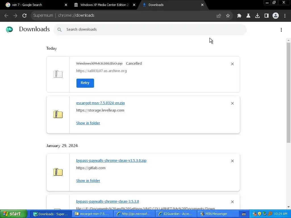Click the scrollbar down arrow
This screenshot has height=218, width=291.
pyautogui.click(x=288, y=207)
